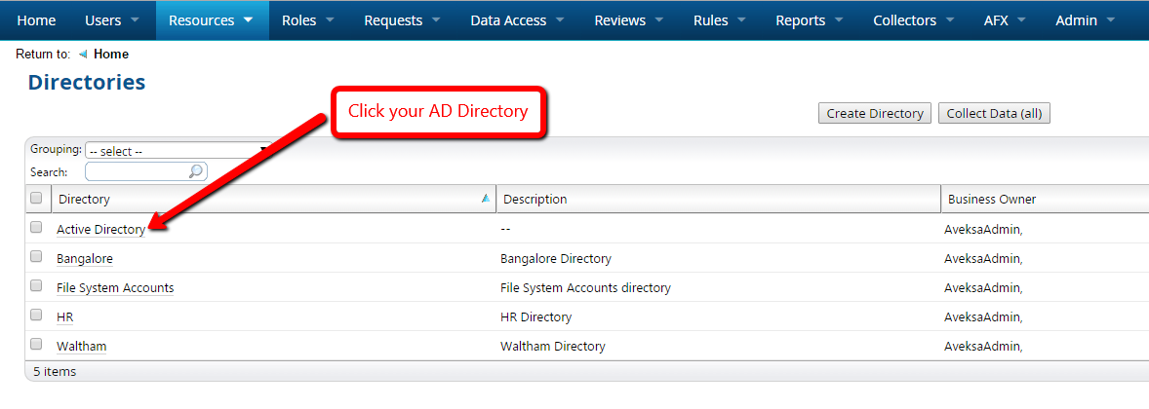Click the back arrow beside Home

[83, 55]
